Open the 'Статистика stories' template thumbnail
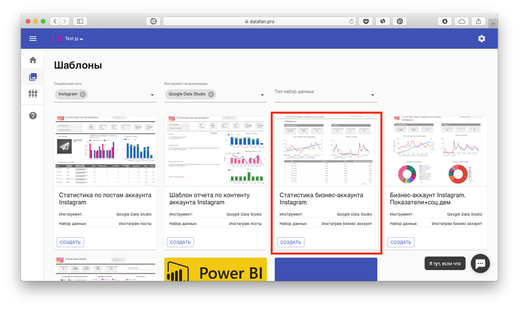 (x=105, y=269)
